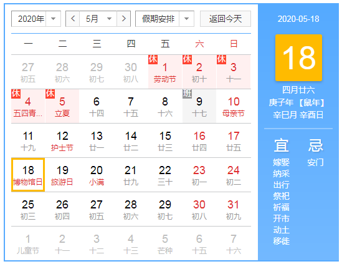Select greyed June 2 十一
342x264 pixels.
click(62, 243)
